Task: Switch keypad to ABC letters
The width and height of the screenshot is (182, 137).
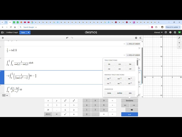Action: point(48,114)
